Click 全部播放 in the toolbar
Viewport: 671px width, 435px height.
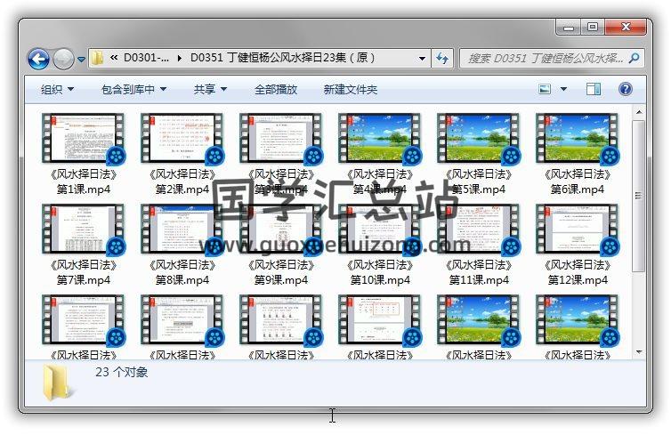(276, 89)
